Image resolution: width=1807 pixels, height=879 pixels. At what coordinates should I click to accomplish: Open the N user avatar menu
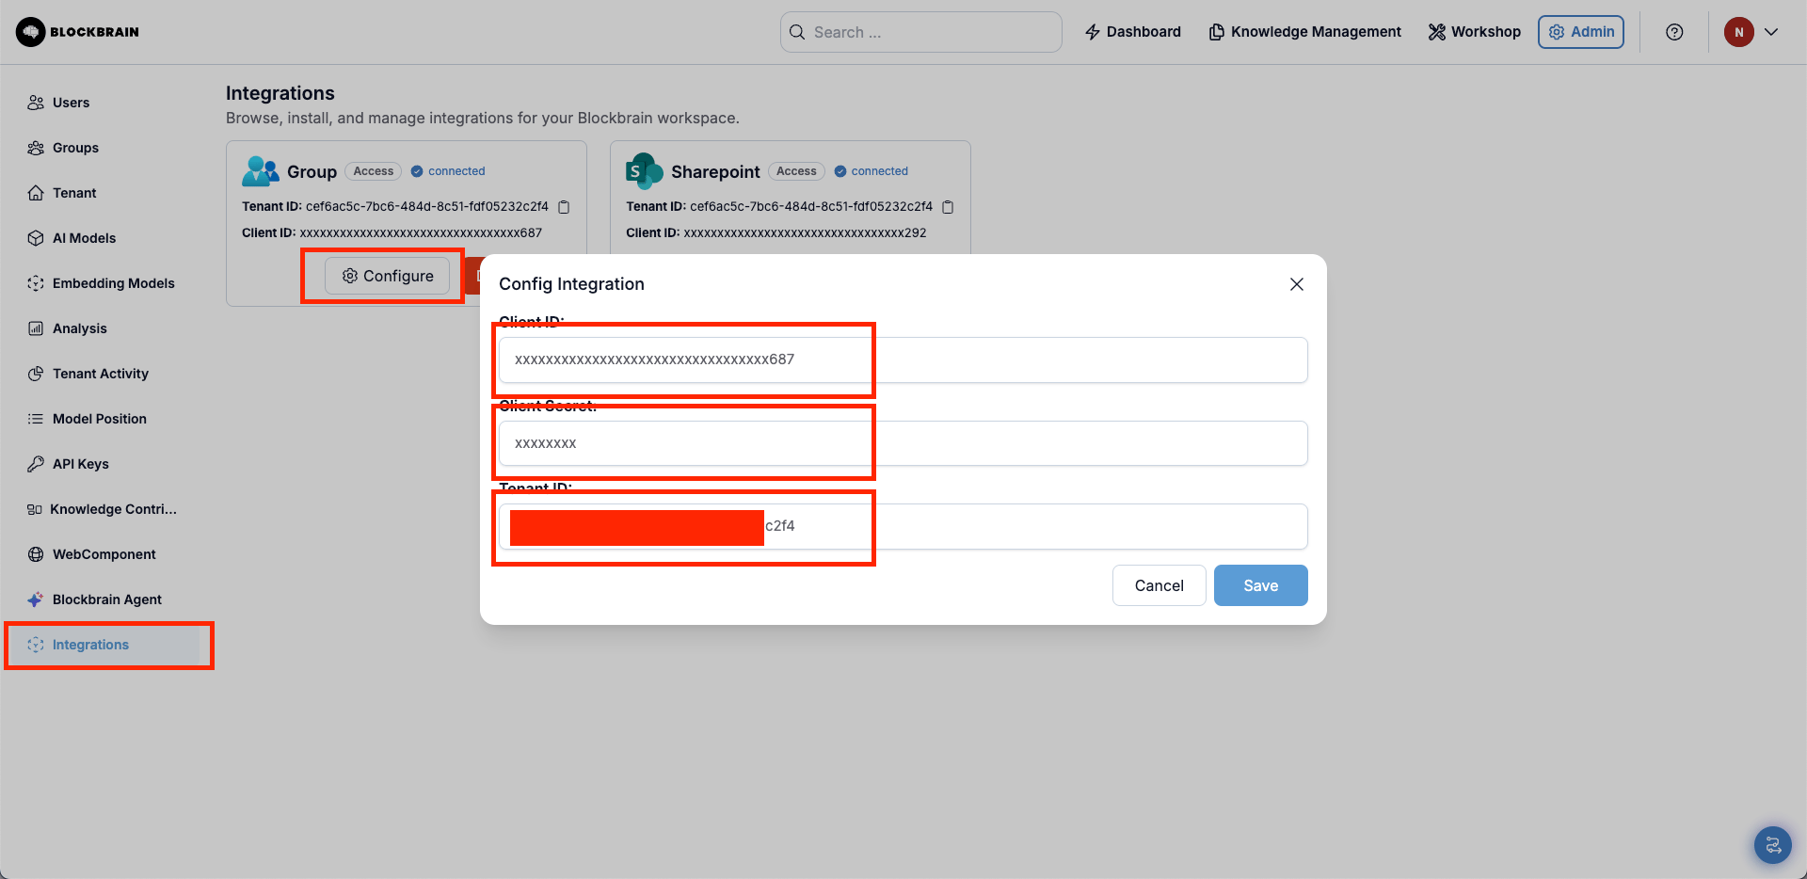click(1739, 32)
